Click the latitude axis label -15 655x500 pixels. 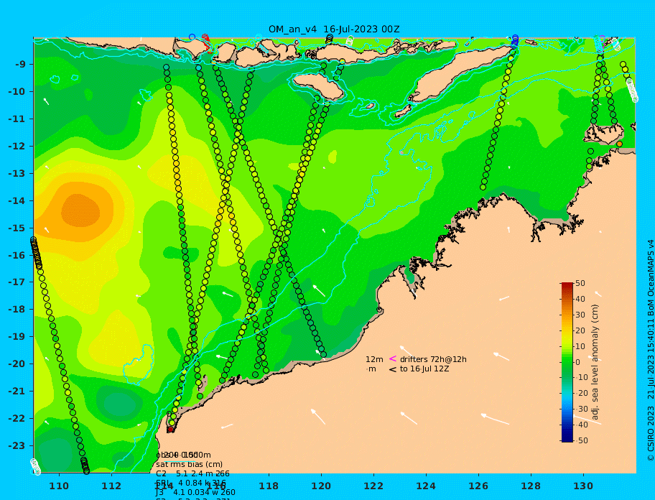click(17, 228)
